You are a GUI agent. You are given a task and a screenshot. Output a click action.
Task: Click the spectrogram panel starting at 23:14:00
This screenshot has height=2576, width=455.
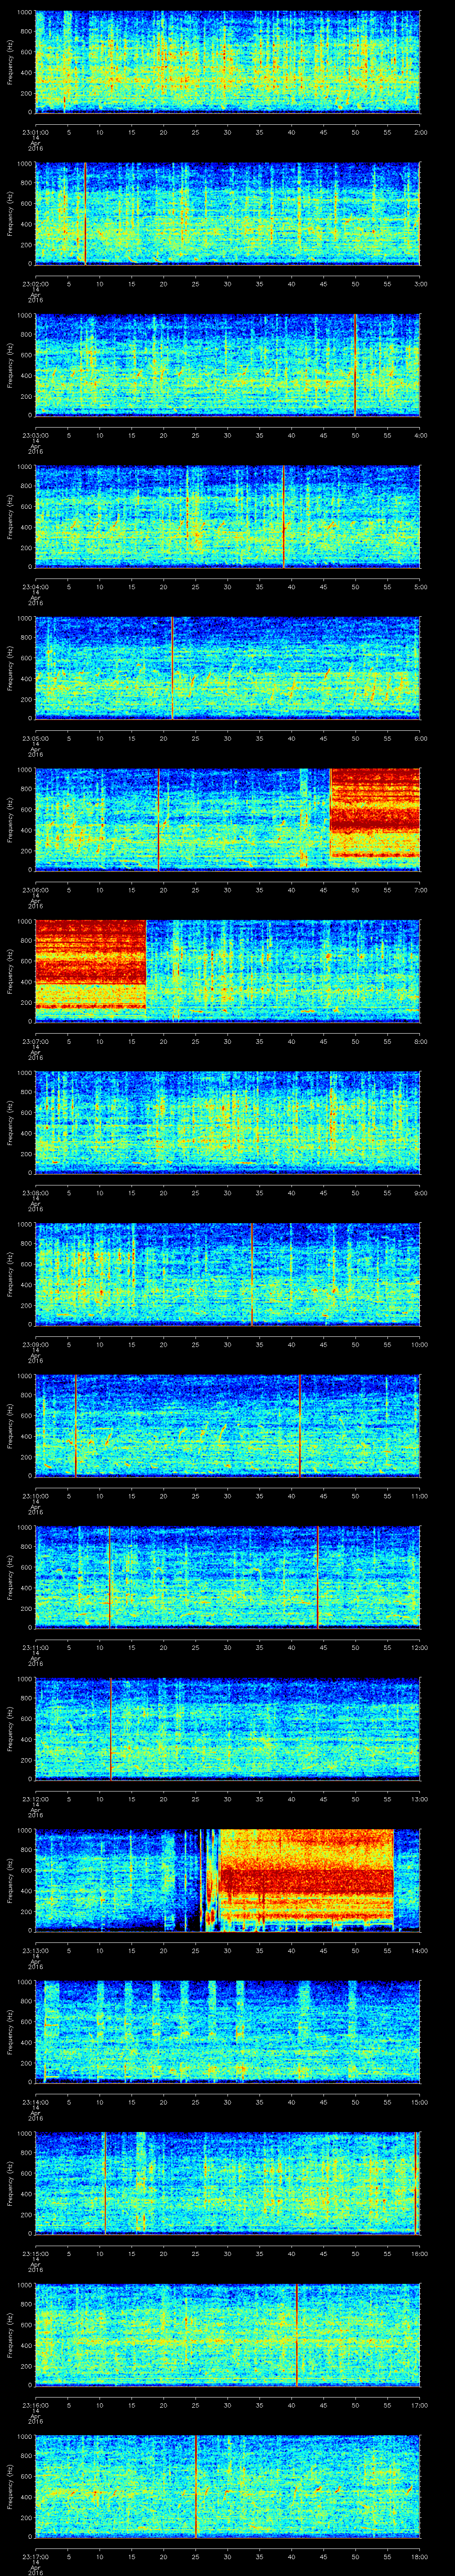(x=228, y=2032)
